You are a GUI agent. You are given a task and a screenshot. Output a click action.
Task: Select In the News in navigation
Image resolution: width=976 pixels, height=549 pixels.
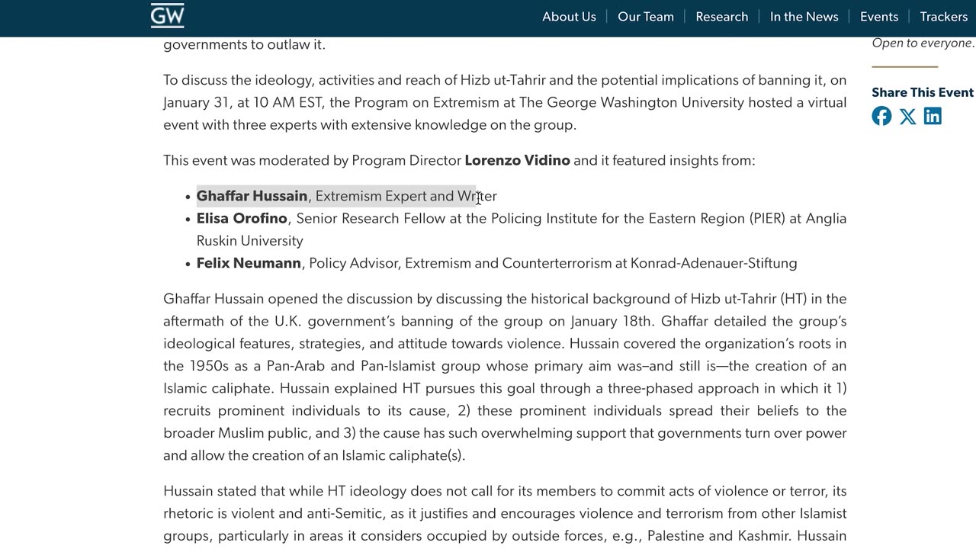(804, 17)
